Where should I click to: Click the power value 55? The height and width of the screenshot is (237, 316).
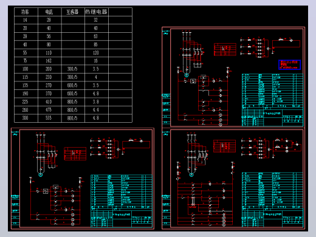(x=25, y=53)
